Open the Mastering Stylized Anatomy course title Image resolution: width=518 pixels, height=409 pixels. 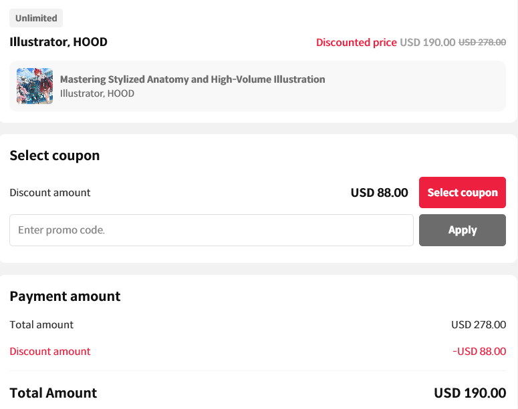(x=192, y=79)
